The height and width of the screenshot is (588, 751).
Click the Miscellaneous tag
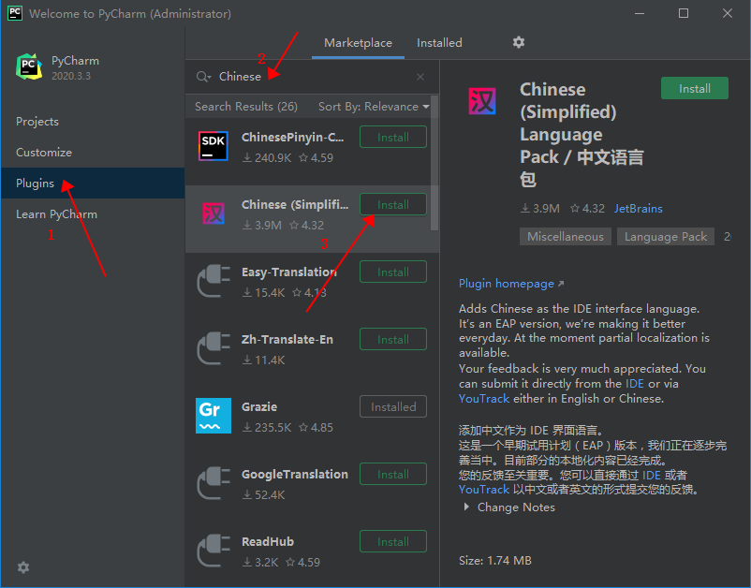(x=566, y=237)
